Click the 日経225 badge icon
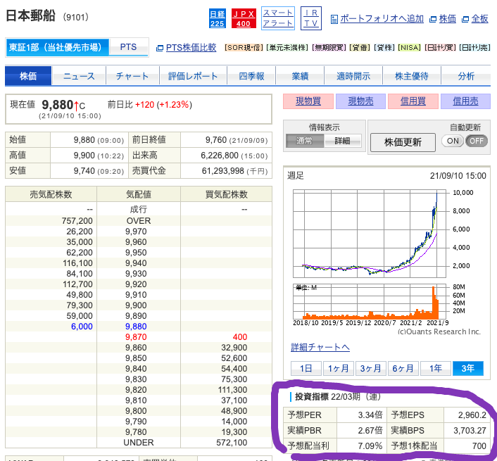The height and width of the screenshot is (461, 497). coord(217,18)
